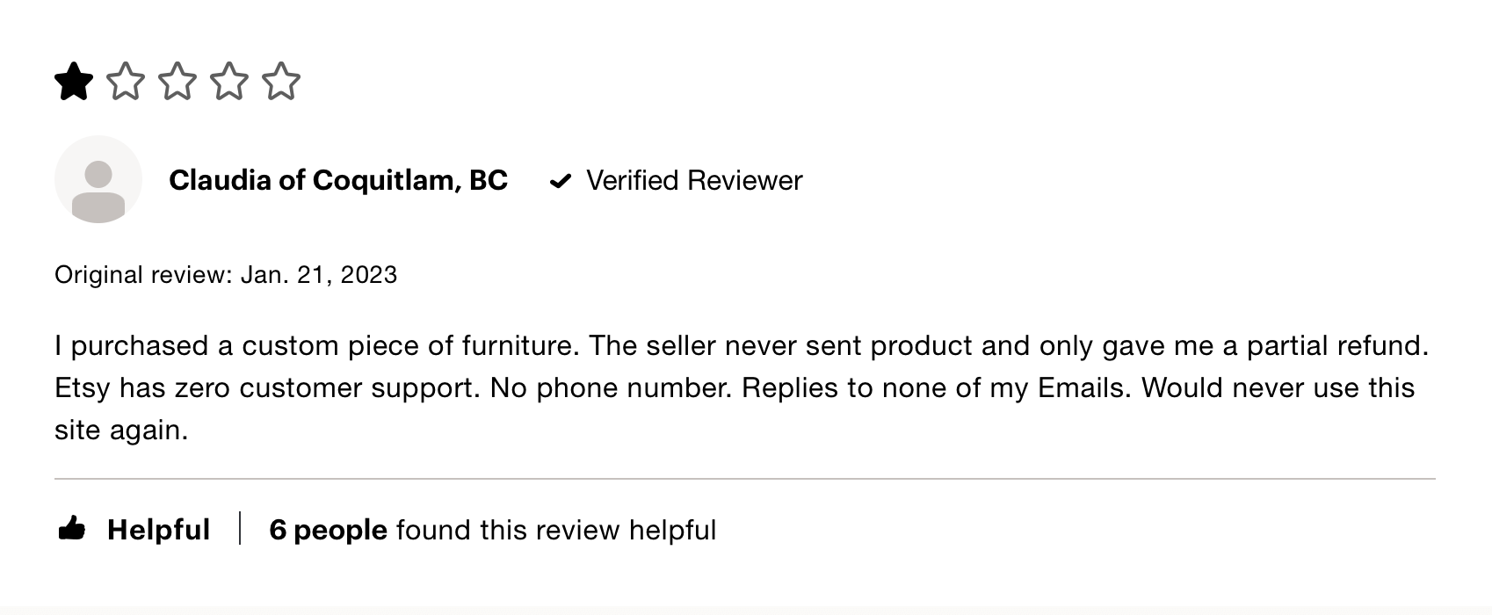The width and height of the screenshot is (1492, 615).
Task: Select the word Etsy in the review
Action: (x=80, y=387)
